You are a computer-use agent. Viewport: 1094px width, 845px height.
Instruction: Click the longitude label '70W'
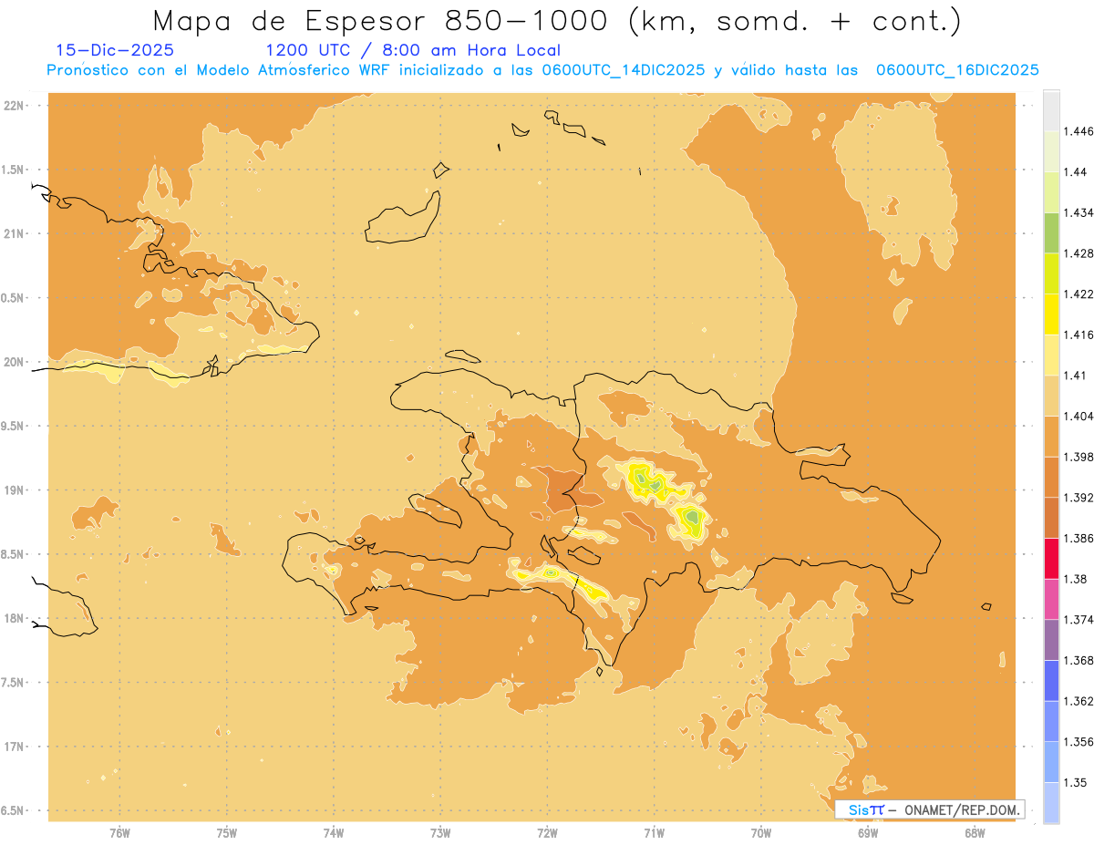click(761, 832)
